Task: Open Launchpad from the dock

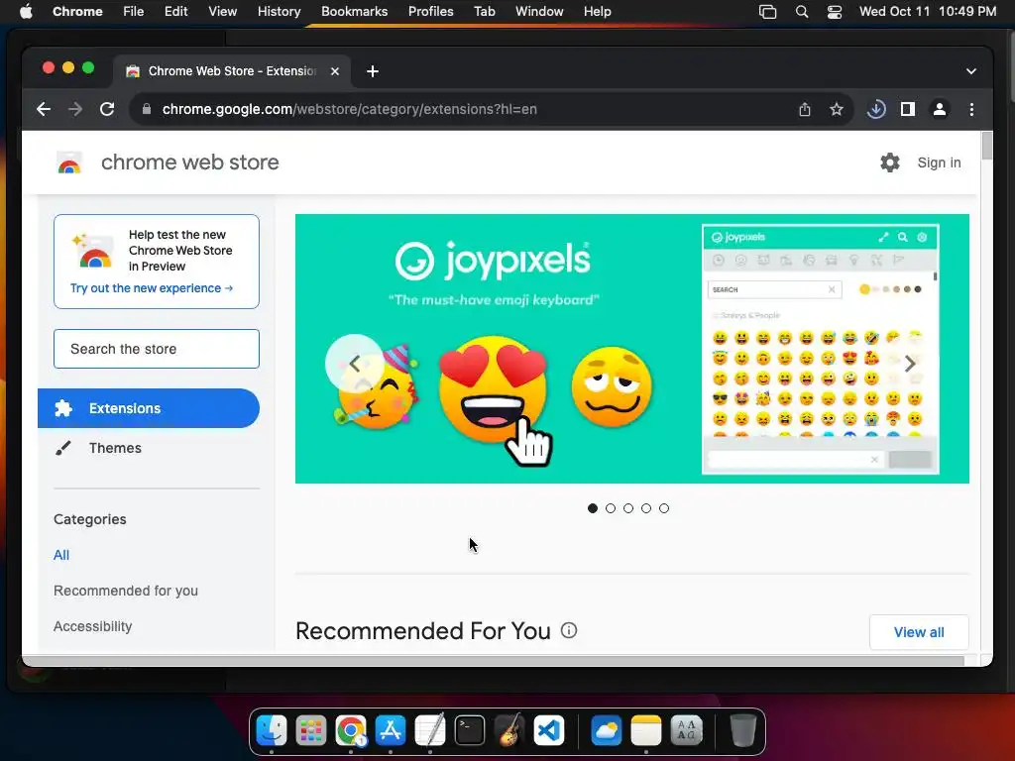Action: [311, 730]
